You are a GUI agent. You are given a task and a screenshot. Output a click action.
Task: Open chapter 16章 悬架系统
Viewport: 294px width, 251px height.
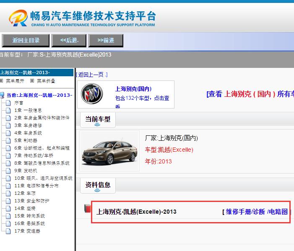pyautogui.click(x=29, y=223)
